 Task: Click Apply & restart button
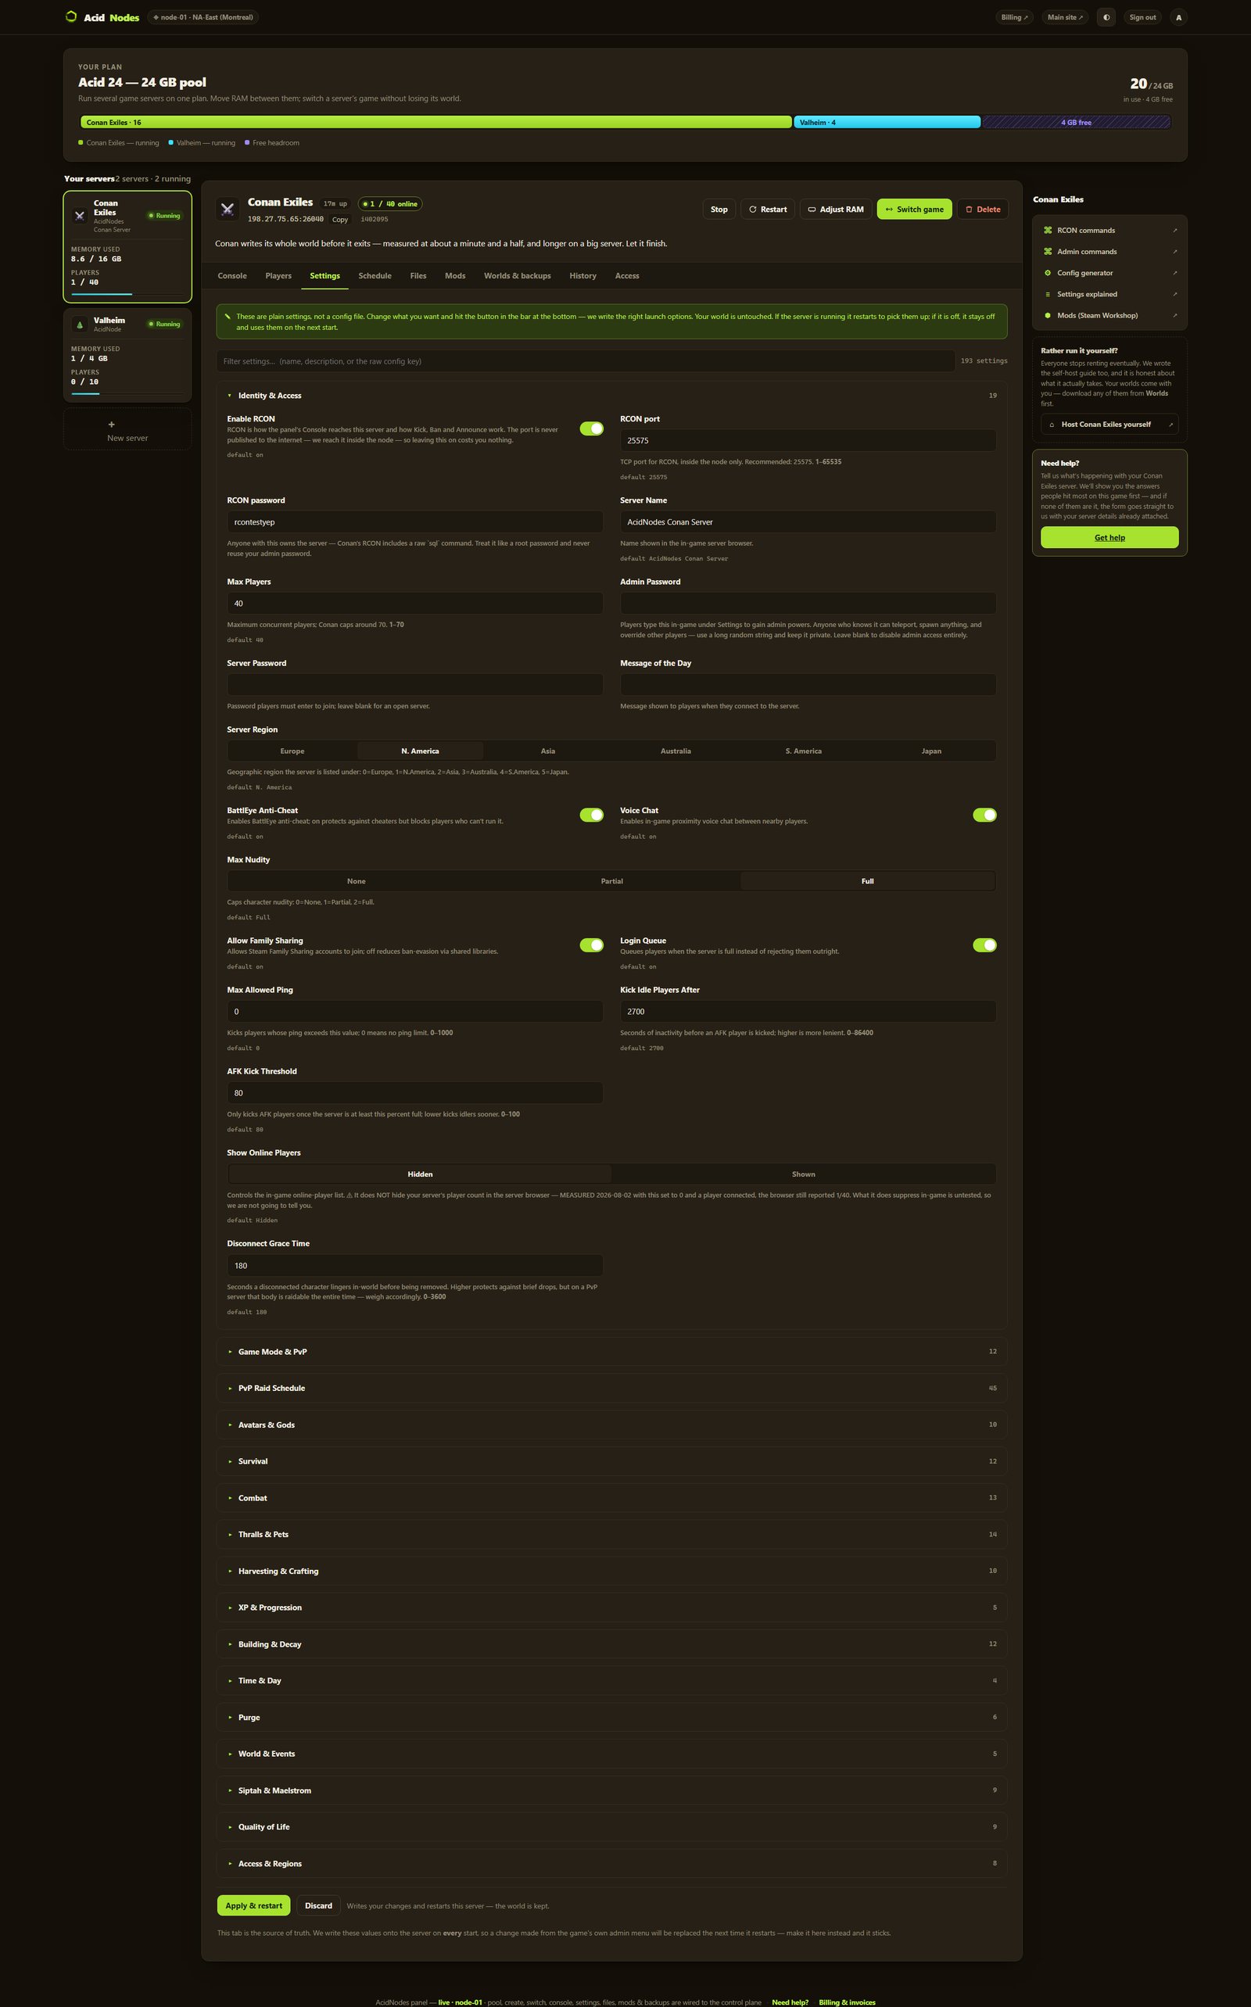click(x=254, y=1905)
